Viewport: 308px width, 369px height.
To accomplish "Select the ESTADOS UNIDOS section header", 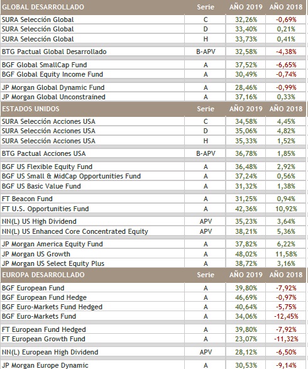I will [x=31, y=109].
